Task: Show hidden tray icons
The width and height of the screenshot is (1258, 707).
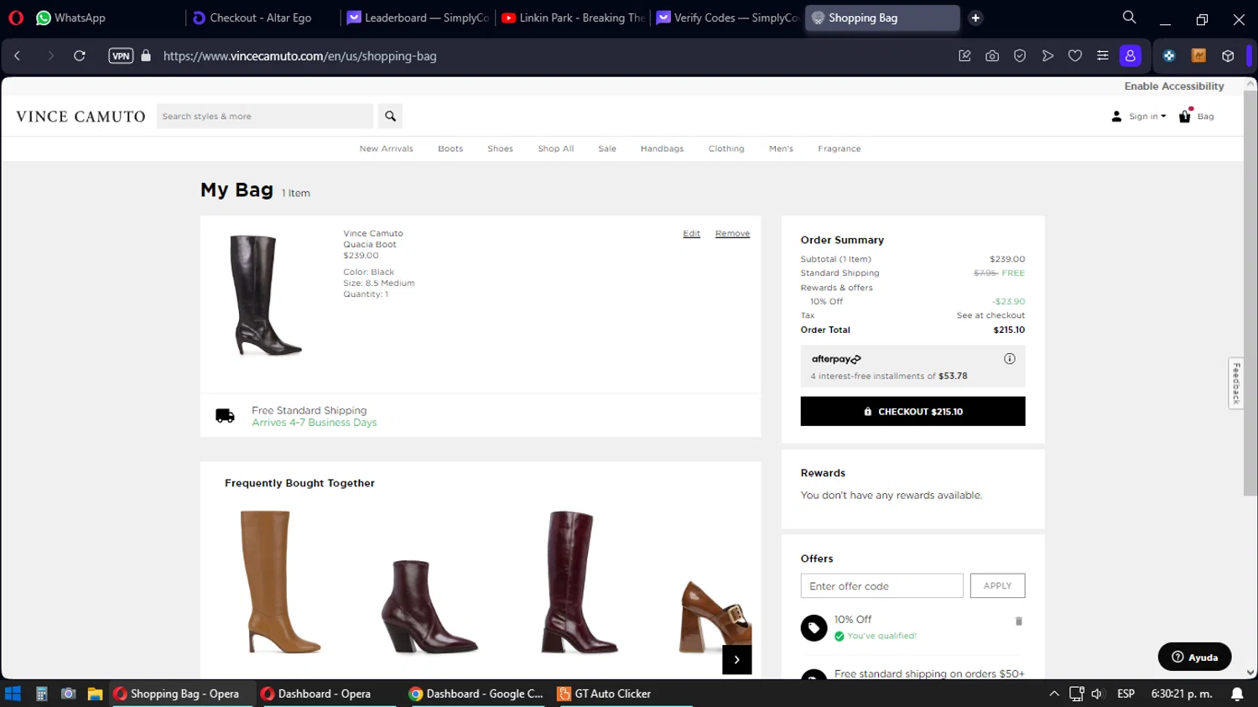Action: coord(1054,694)
